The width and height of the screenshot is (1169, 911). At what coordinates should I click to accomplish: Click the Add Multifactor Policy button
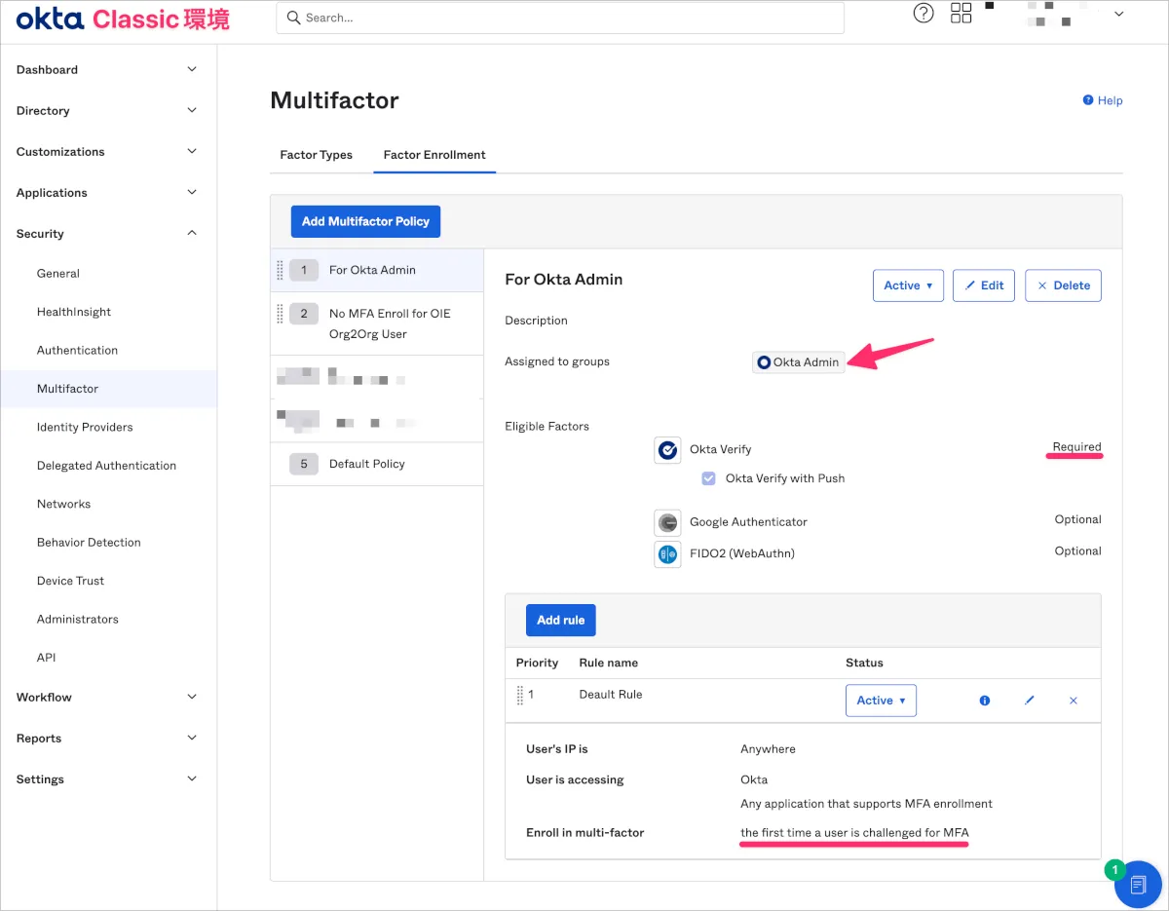pyautogui.click(x=365, y=221)
